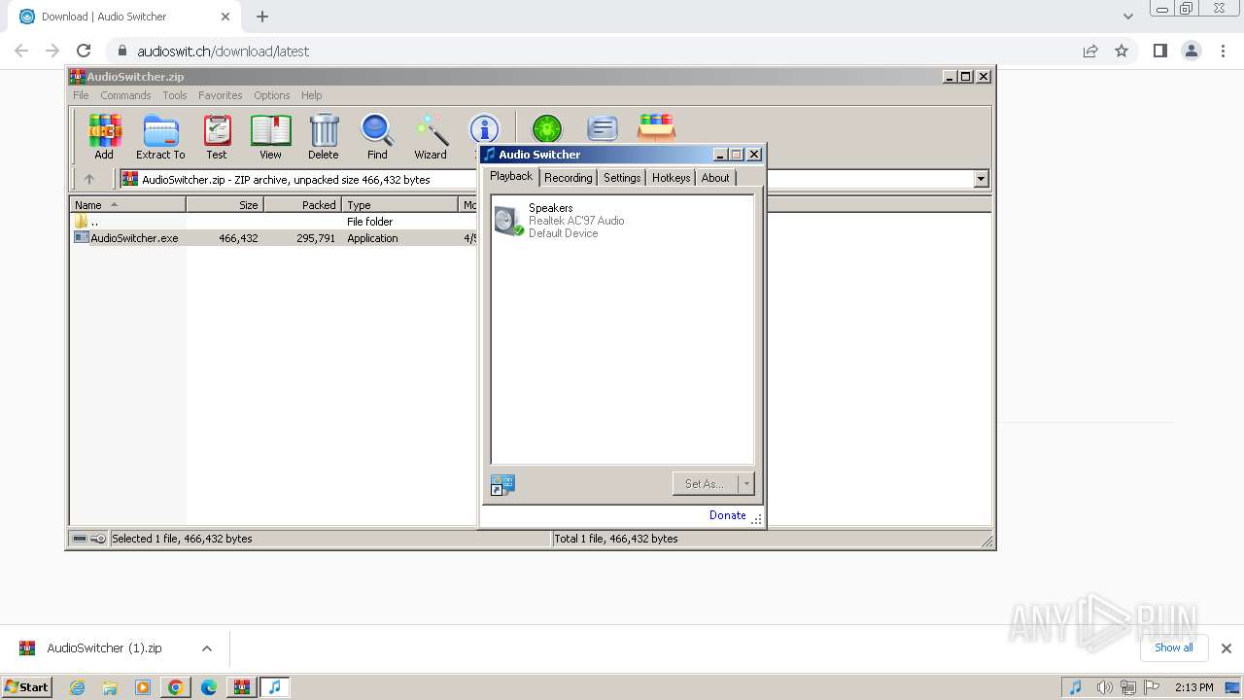Open the Chrome three-dot menu
The width and height of the screenshot is (1244, 700).
[1224, 51]
